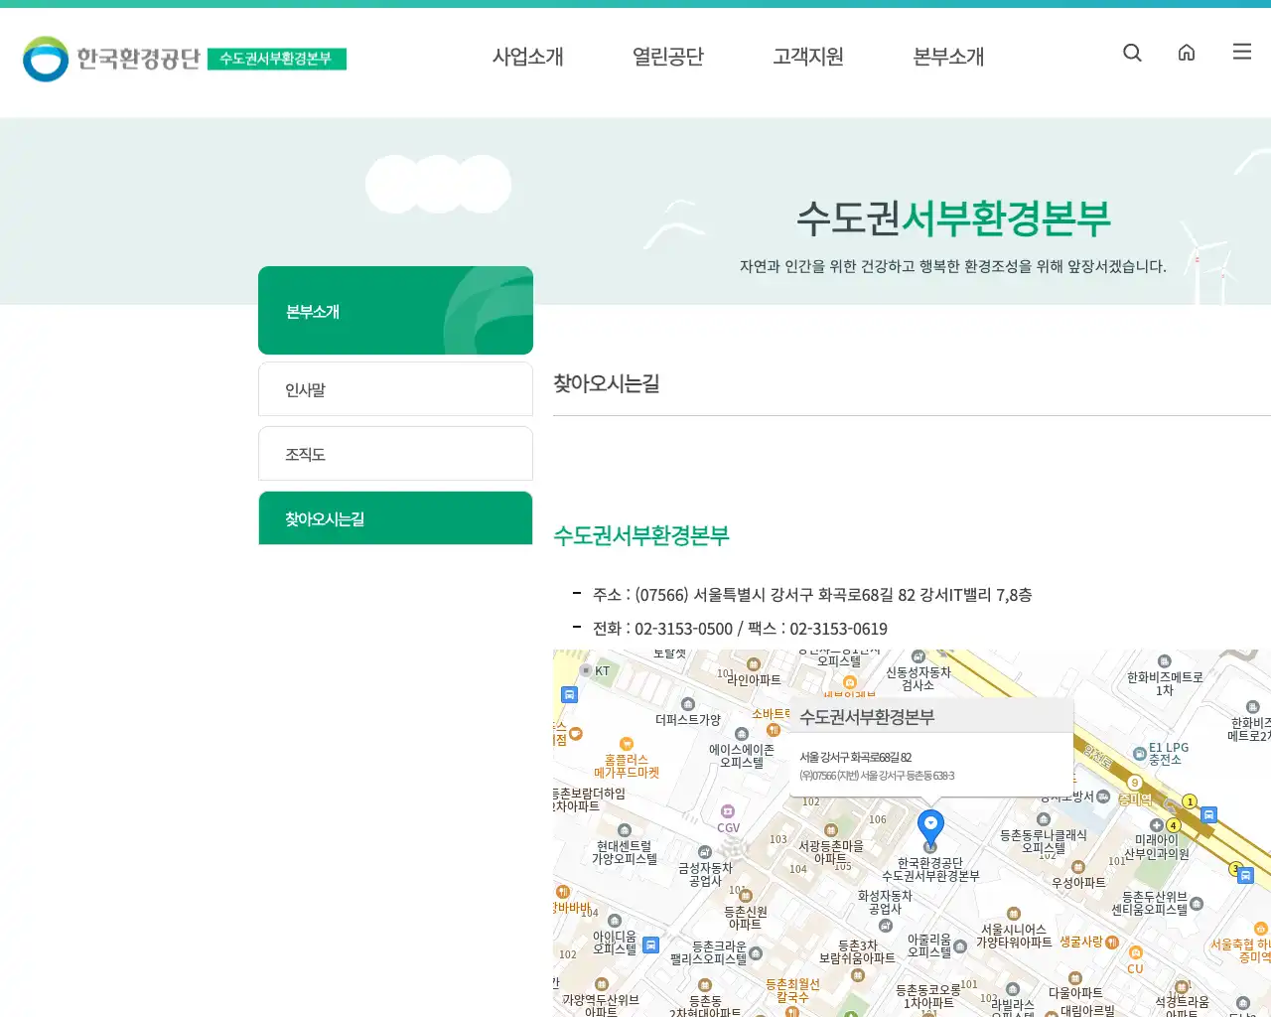Open the 열린공단 menu
The image size is (1271, 1017).
[667, 57]
